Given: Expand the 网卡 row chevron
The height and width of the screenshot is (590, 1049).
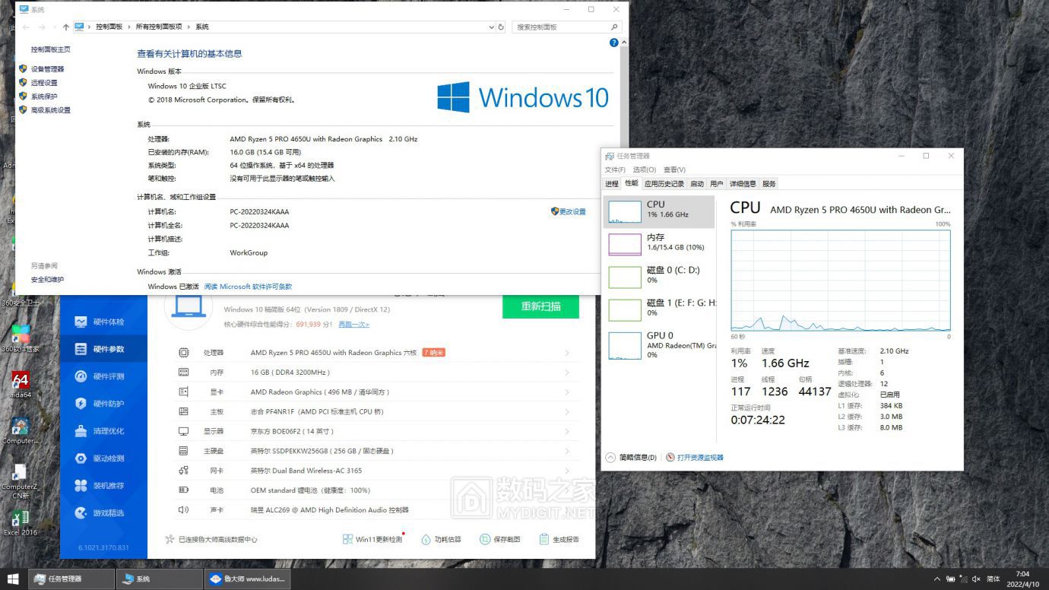Looking at the screenshot, I should click(x=567, y=471).
